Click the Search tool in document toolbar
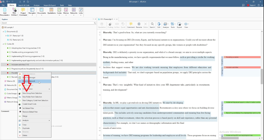The image size is (264, 140). (152, 25)
